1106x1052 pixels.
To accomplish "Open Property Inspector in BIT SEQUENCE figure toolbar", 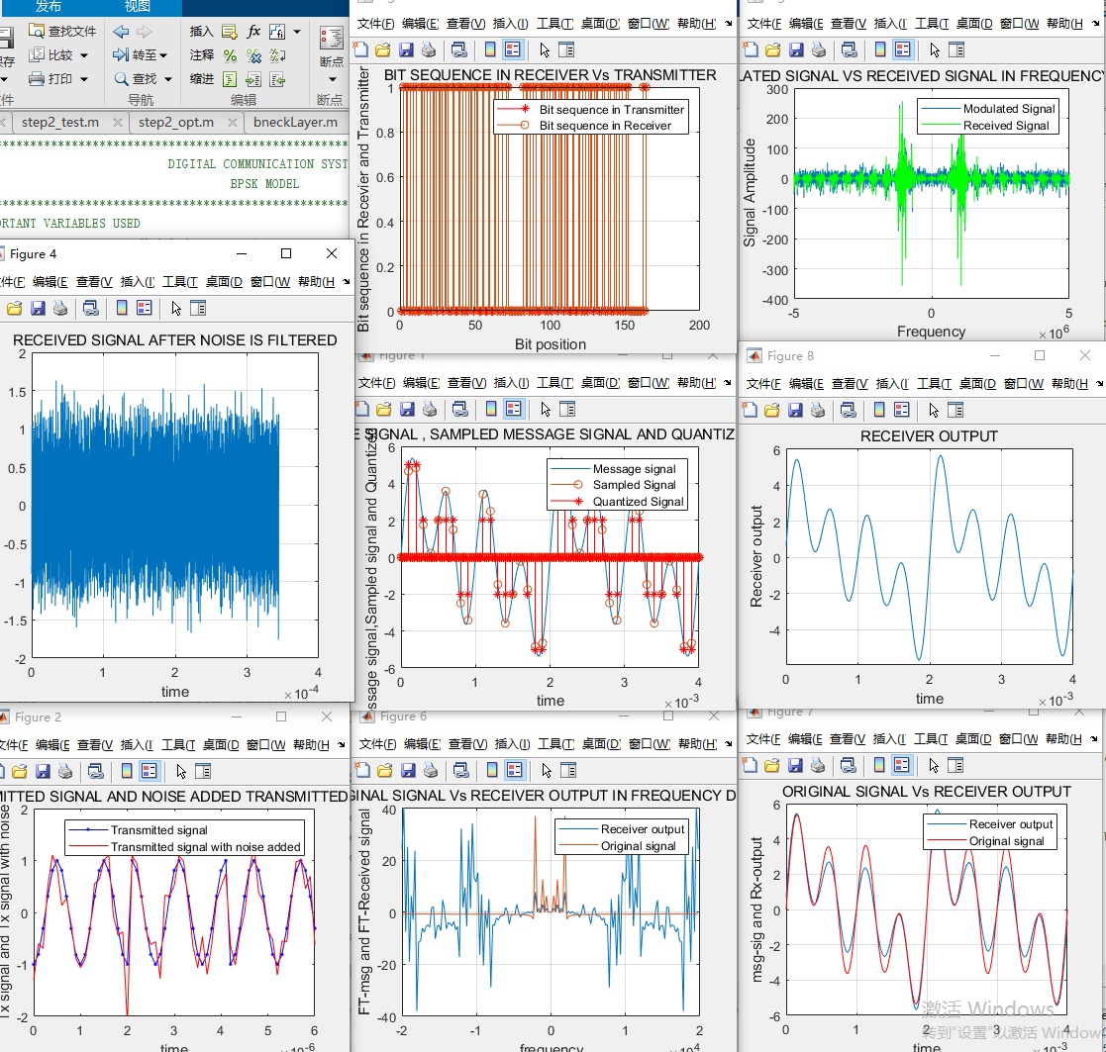I will click(x=566, y=49).
